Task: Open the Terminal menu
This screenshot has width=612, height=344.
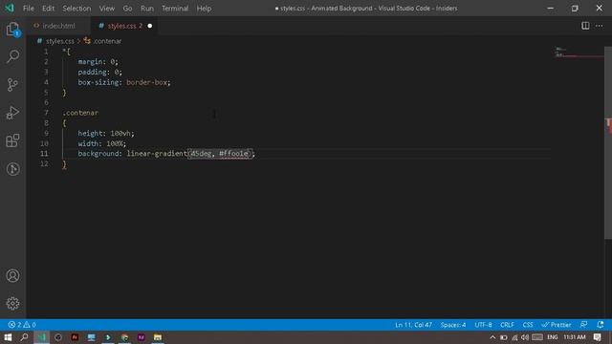Action: point(175,9)
